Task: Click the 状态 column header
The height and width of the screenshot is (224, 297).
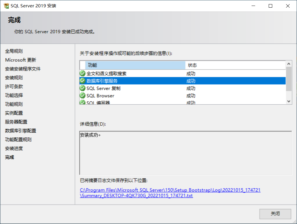Action: [235, 65]
